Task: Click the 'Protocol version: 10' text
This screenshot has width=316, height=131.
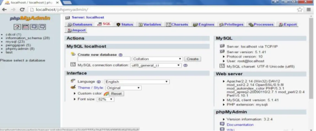Action: (245, 57)
